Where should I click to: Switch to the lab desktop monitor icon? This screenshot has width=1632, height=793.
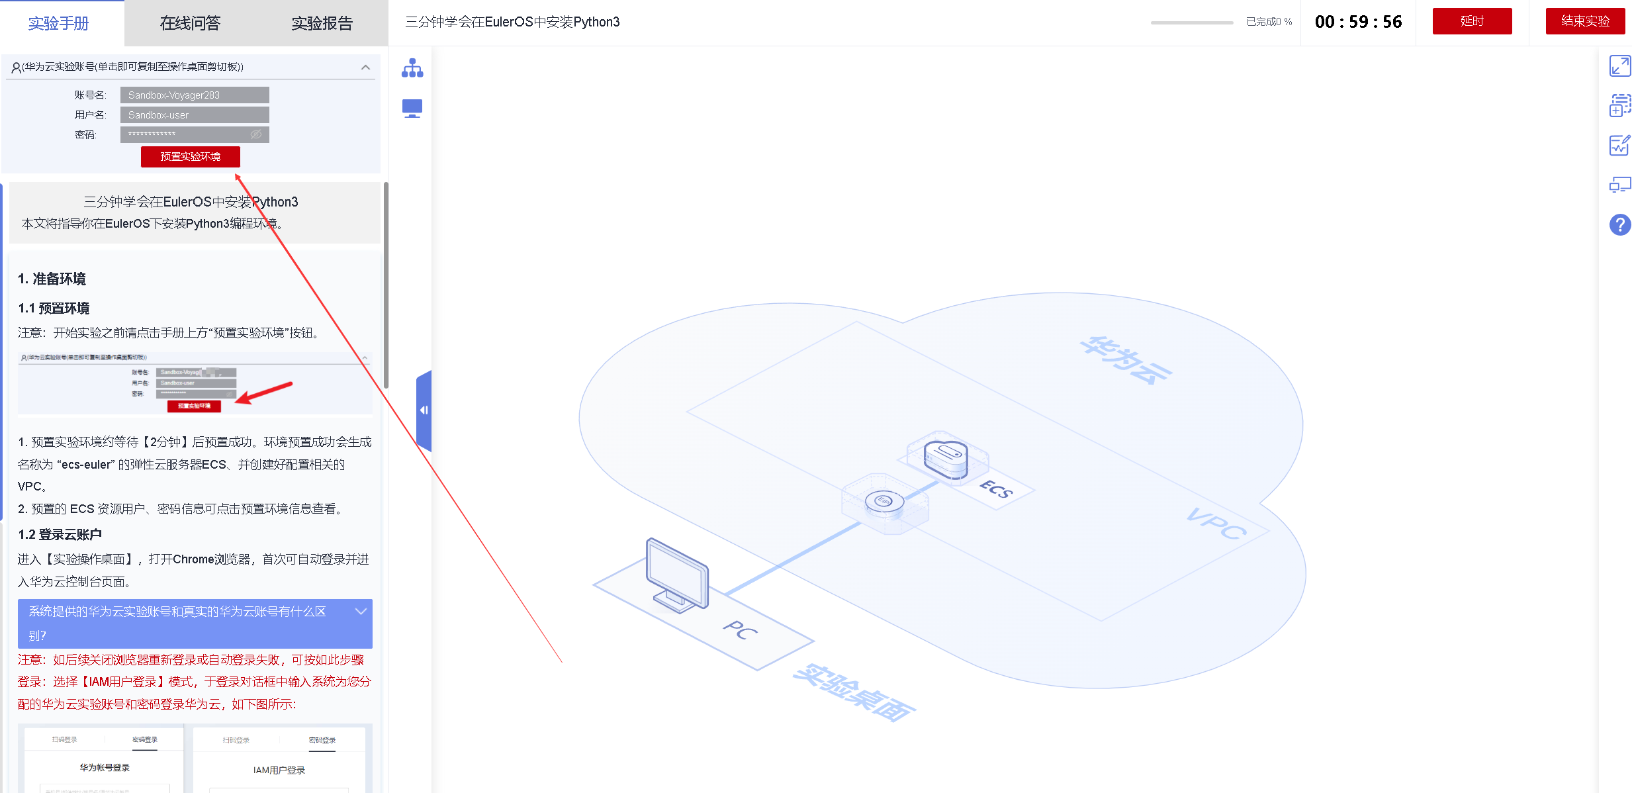point(412,108)
